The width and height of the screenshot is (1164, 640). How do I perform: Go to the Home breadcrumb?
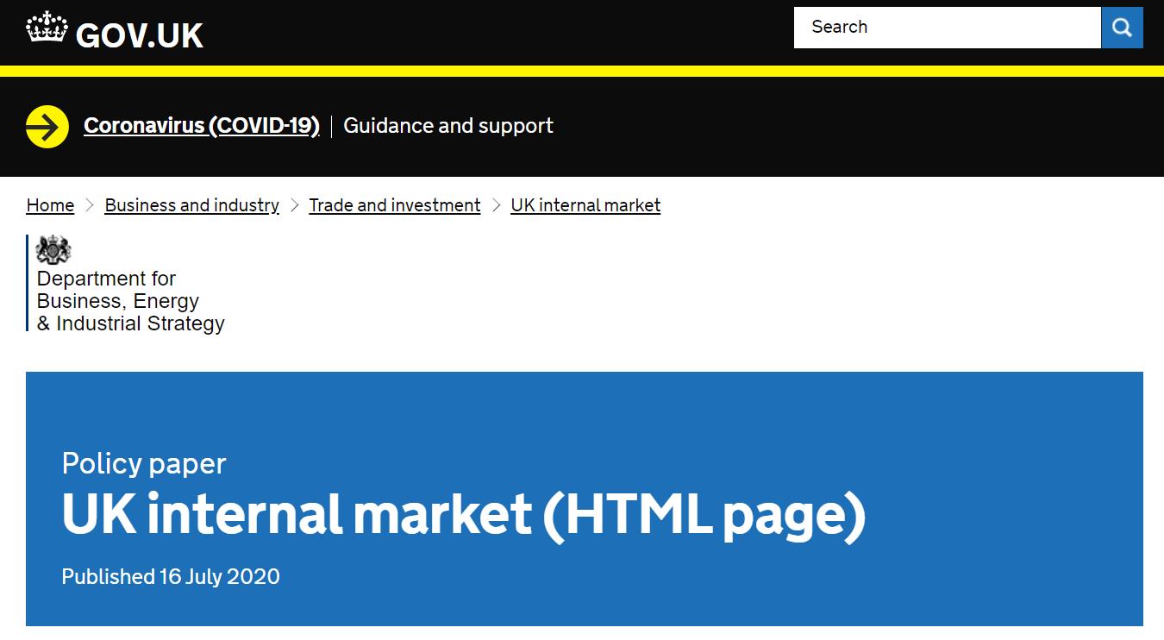[x=50, y=205]
